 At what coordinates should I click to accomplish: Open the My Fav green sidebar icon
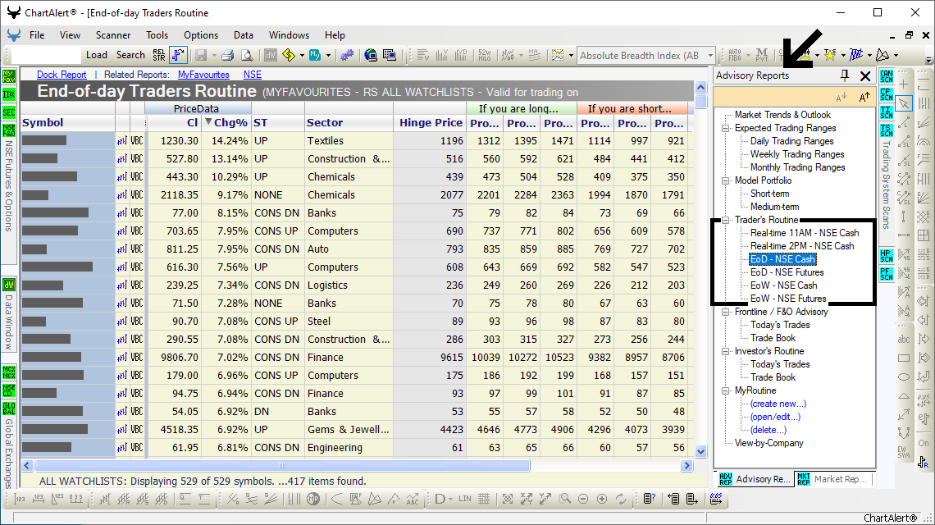9,76
